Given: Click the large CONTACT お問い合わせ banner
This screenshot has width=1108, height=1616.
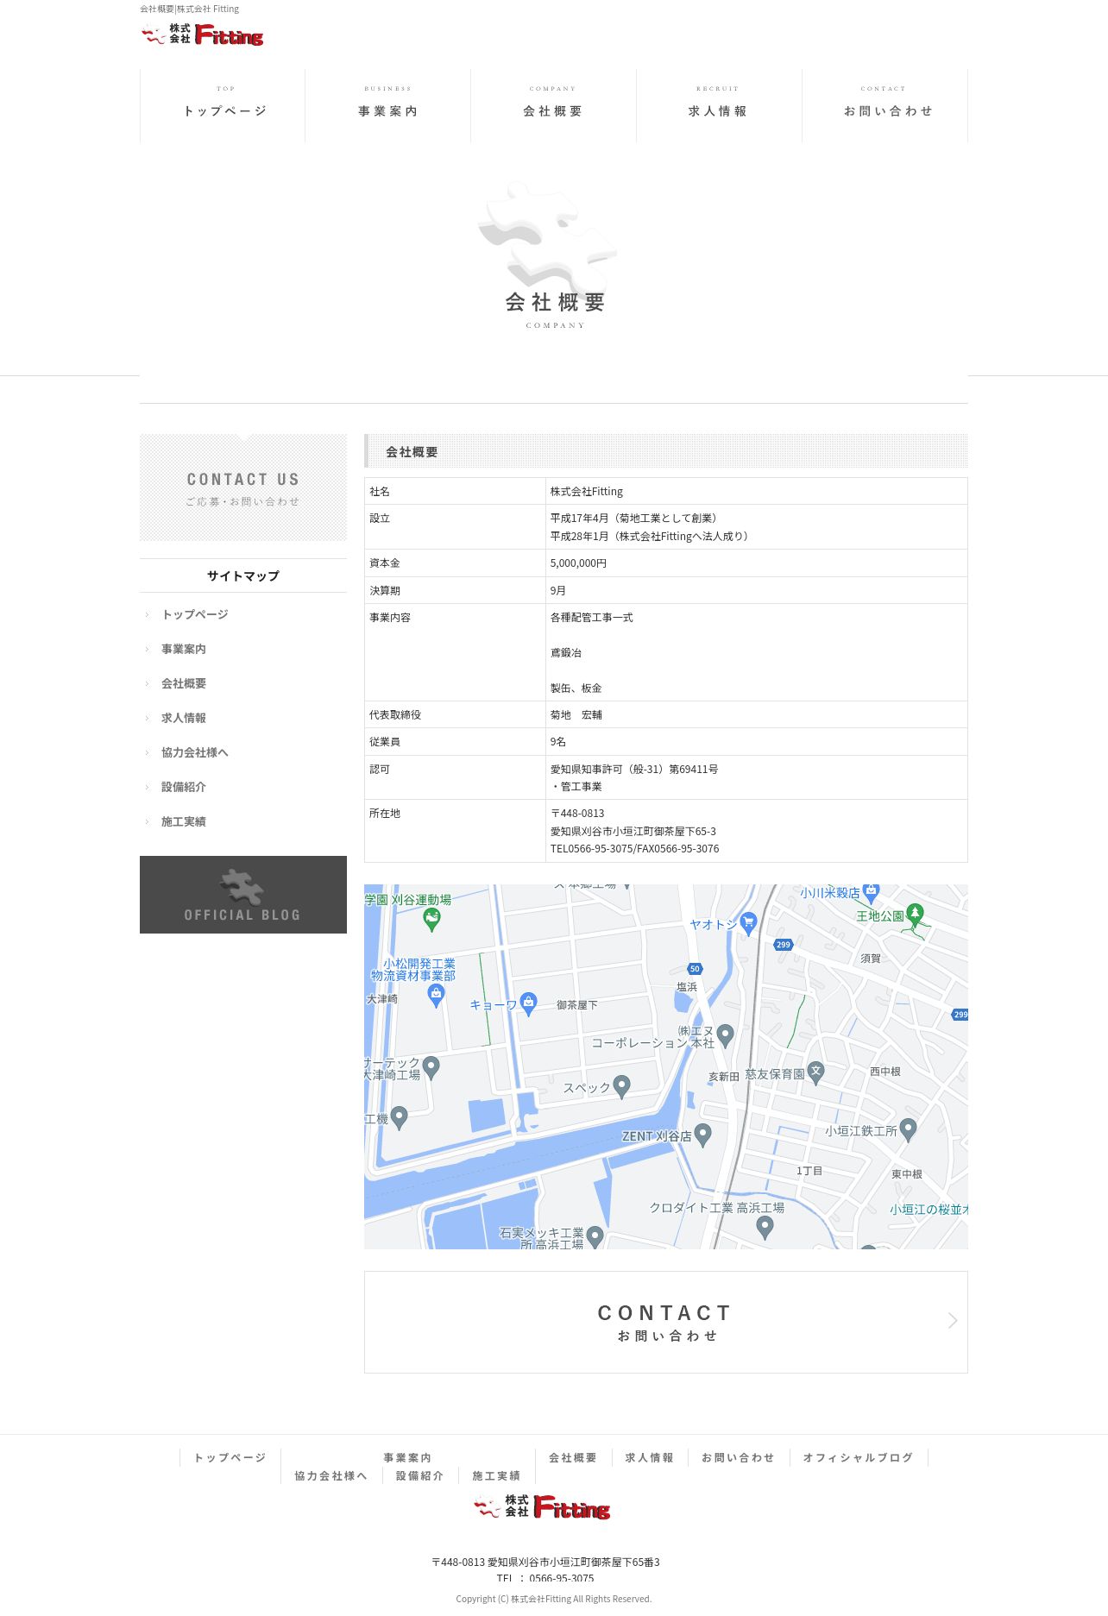Looking at the screenshot, I should pos(666,1322).
